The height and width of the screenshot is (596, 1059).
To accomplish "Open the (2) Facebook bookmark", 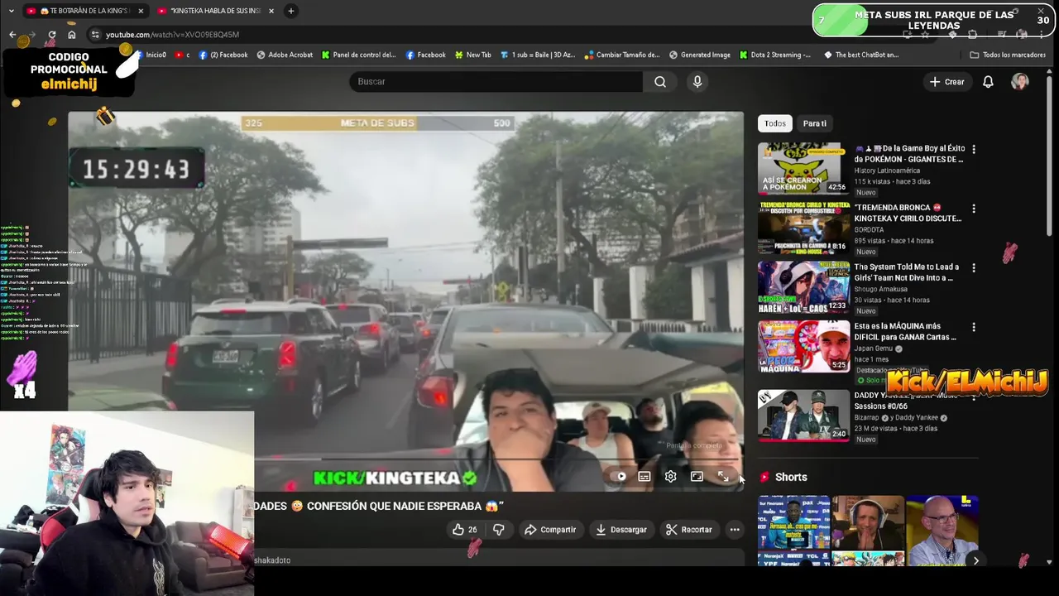I will [223, 55].
